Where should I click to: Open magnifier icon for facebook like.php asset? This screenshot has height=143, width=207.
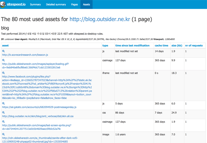point(3,73)
